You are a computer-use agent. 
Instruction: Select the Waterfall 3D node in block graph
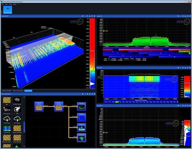82,138
